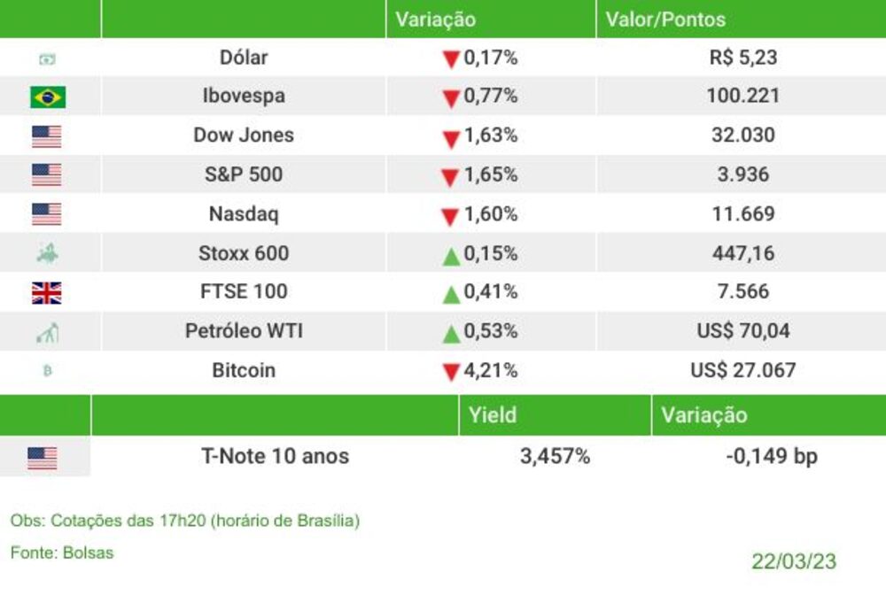Select the Europe map icon beside Stoxx 600
The image size is (886, 595).
[x=48, y=253]
